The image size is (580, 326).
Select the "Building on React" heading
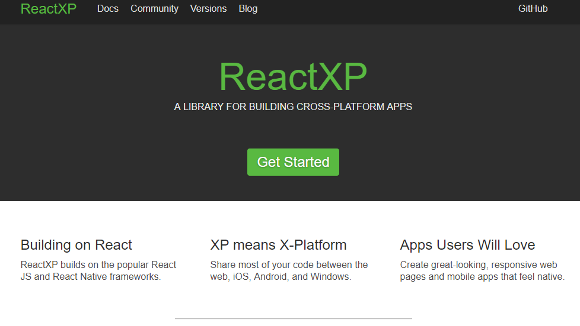click(76, 245)
